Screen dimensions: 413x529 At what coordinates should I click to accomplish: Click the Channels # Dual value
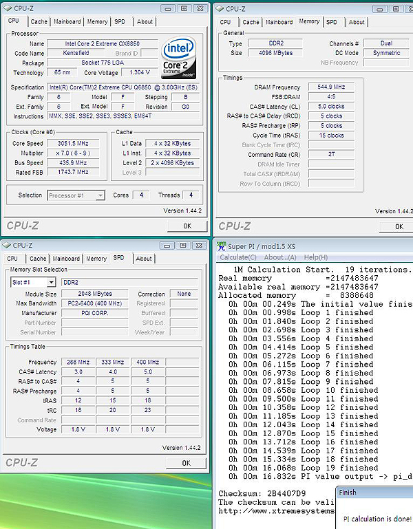tap(386, 43)
